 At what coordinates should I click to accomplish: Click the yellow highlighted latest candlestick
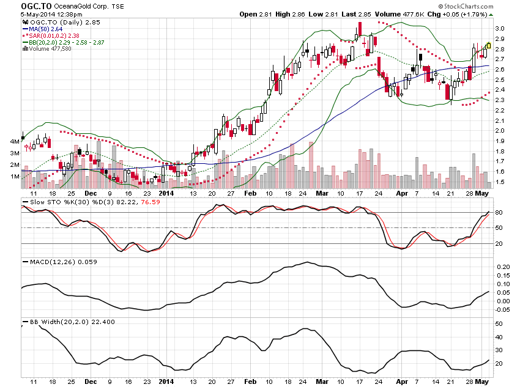tap(489, 46)
